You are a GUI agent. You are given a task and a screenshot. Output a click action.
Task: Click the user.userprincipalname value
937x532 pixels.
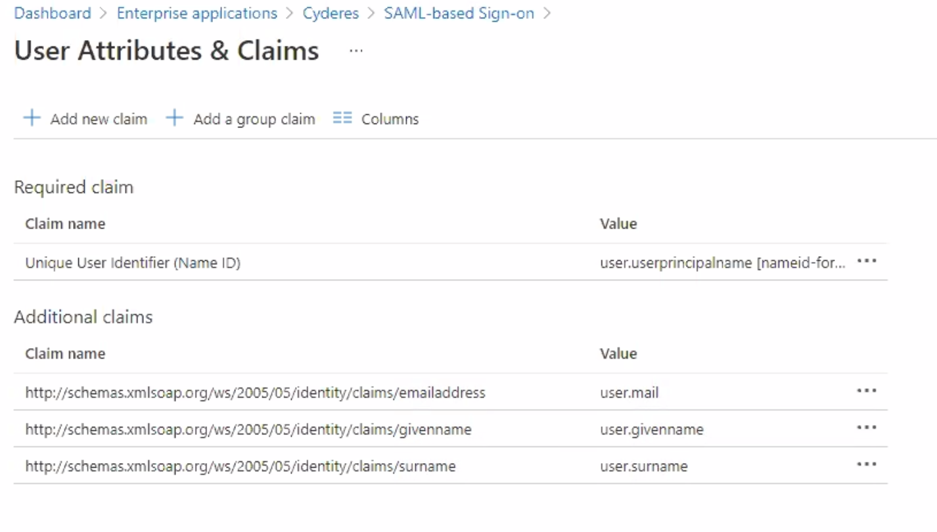click(x=722, y=263)
